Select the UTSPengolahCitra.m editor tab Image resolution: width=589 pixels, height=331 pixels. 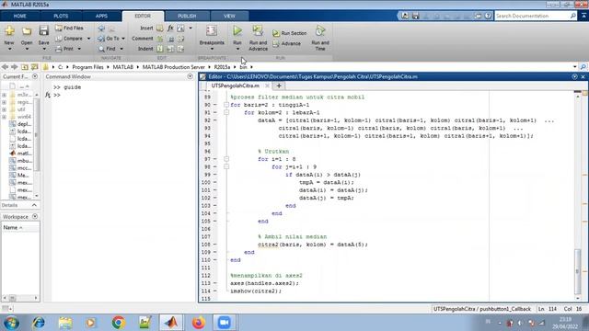(236, 86)
